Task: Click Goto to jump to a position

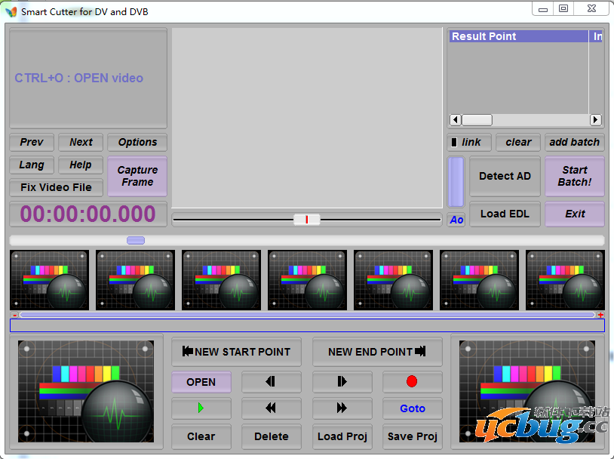Action: coord(413,408)
